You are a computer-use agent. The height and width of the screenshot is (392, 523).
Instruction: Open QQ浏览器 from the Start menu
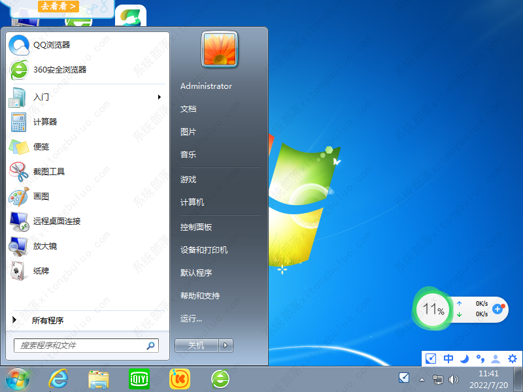click(x=51, y=45)
